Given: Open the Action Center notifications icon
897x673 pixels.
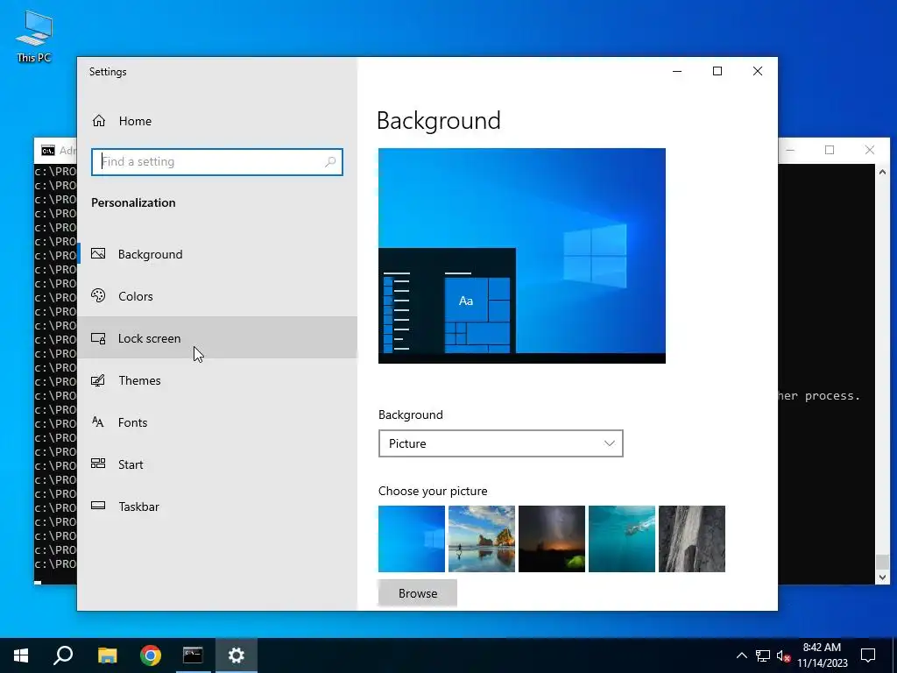Looking at the screenshot, I should pyautogui.click(x=868, y=655).
